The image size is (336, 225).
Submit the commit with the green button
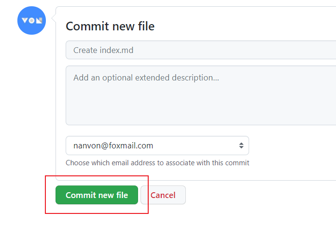click(x=97, y=195)
